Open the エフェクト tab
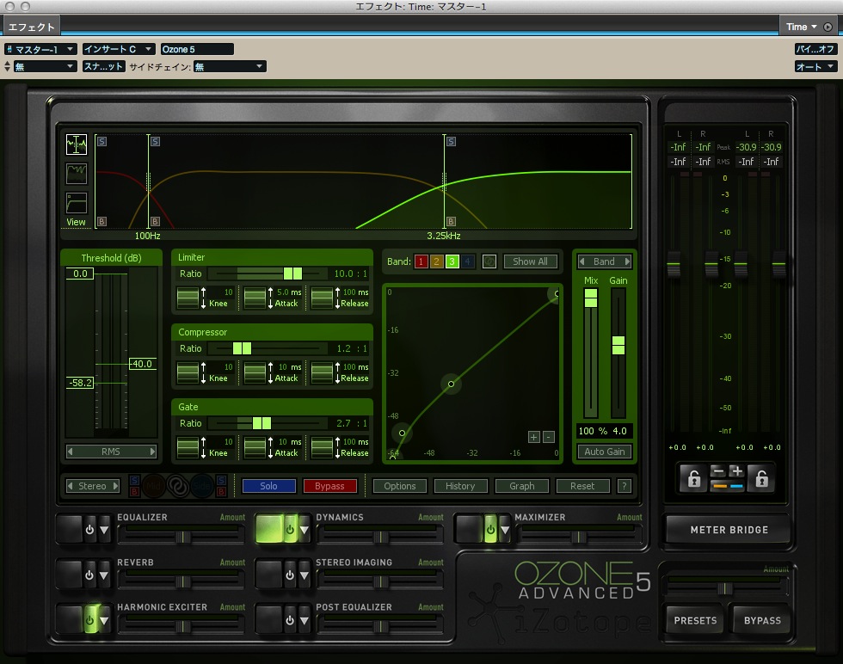The width and height of the screenshot is (843, 664). point(31,27)
